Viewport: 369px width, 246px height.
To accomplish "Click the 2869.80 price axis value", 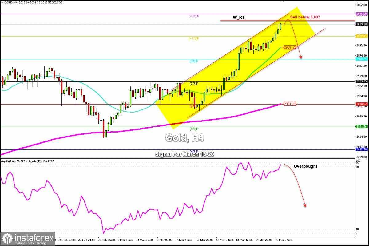I will coord(362,117).
